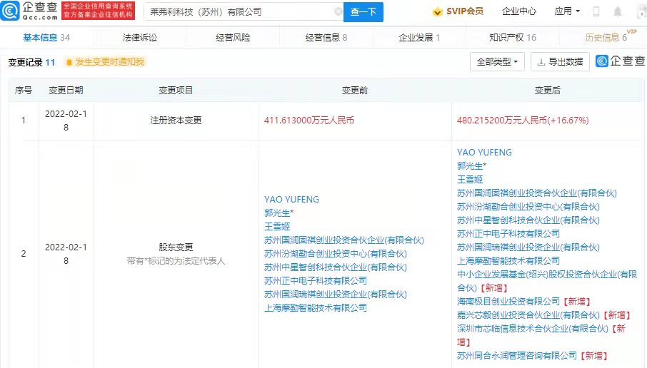Image resolution: width=647 pixels, height=368 pixels.
Task: Click the 注册资本变更 cell
Action: 176,121
